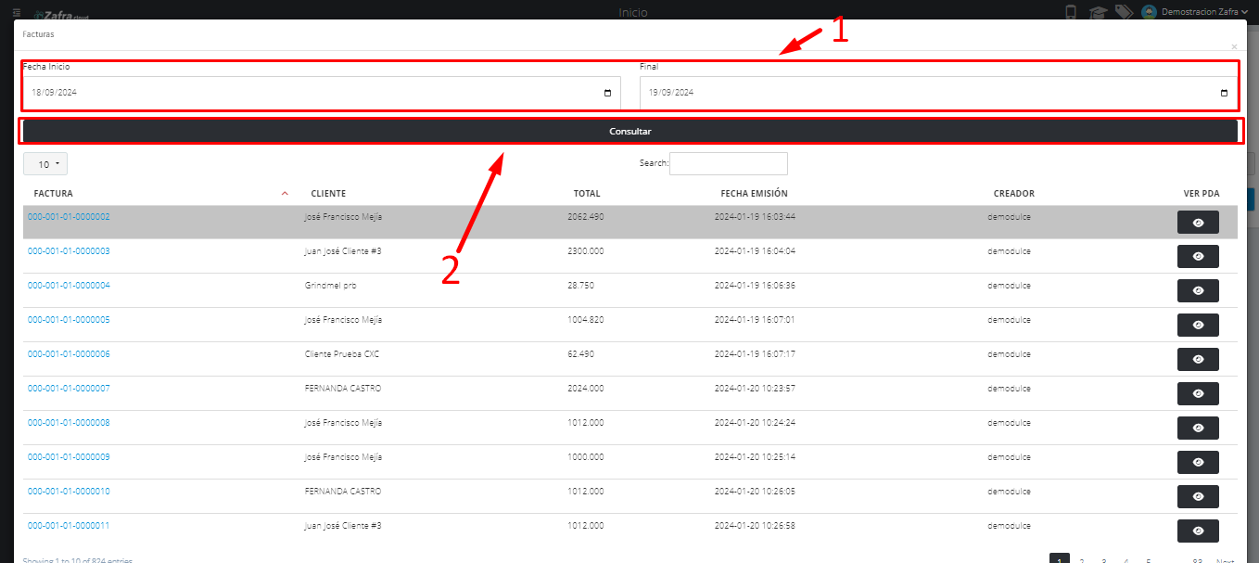The image size is (1259, 563).
Task: Open the Demostracion Zafra user dropdown
Action: (x=1204, y=12)
